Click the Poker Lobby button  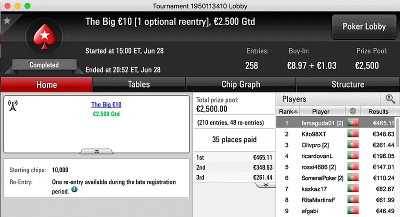[x=364, y=27]
